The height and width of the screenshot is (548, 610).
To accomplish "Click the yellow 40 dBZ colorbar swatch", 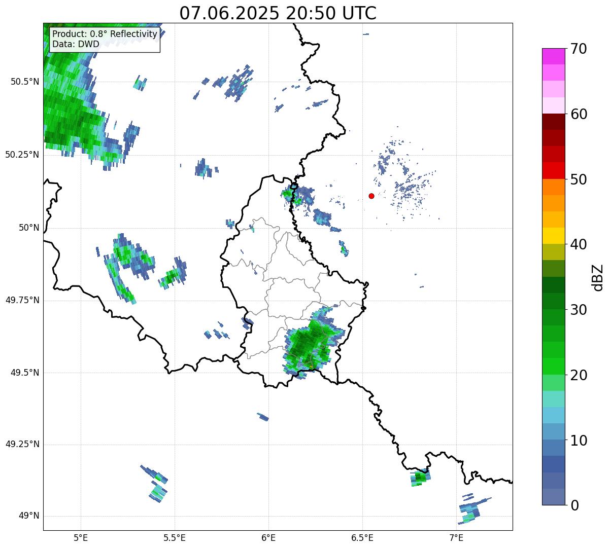I will (x=553, y=236).
